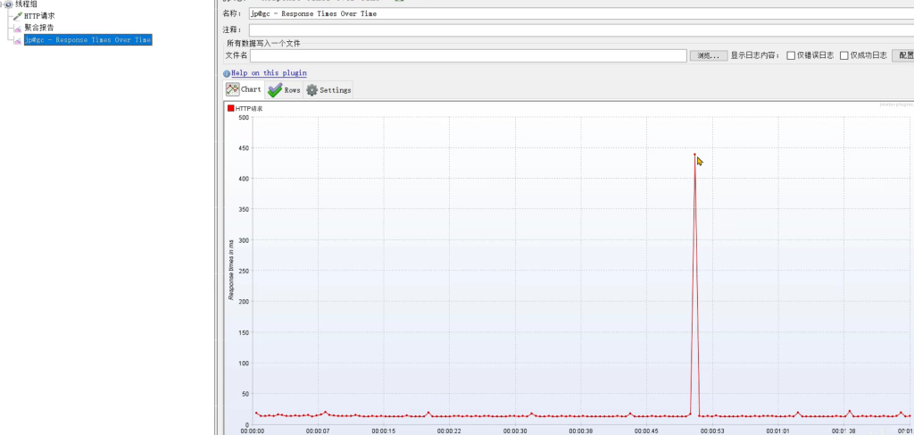914x435 pixels.
Task: Open the Settings tab
Action: 328,90
